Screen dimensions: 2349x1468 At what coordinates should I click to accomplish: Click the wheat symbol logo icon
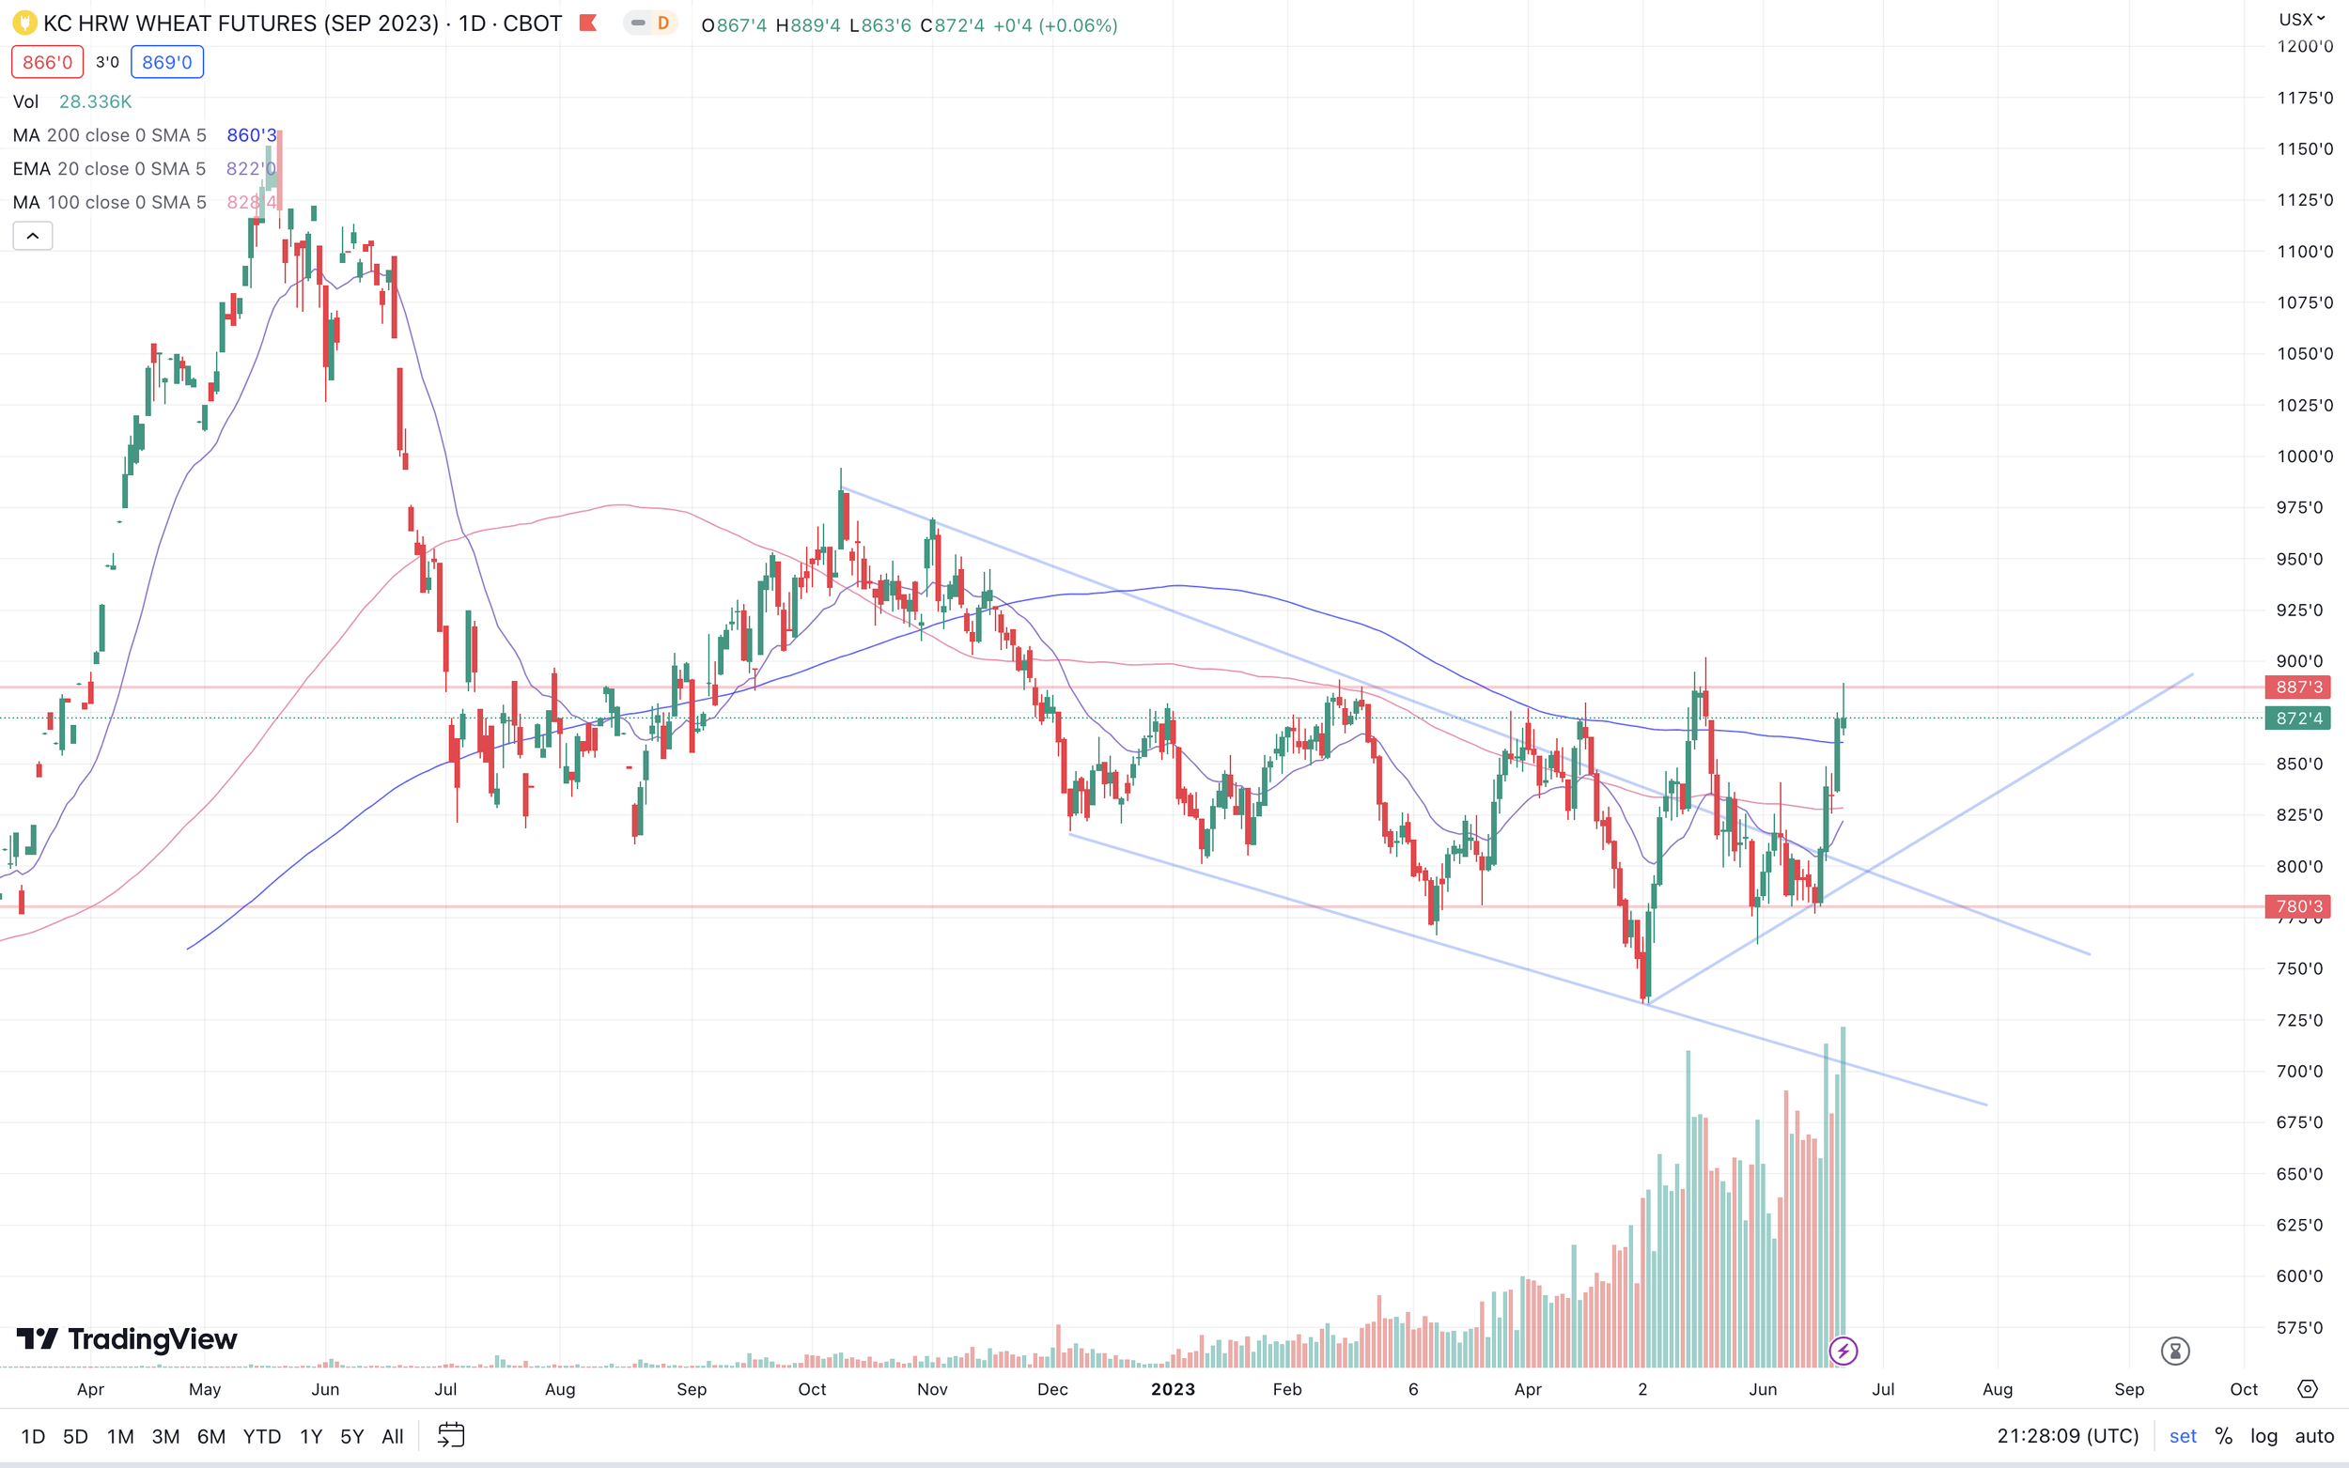click(24, 23)
